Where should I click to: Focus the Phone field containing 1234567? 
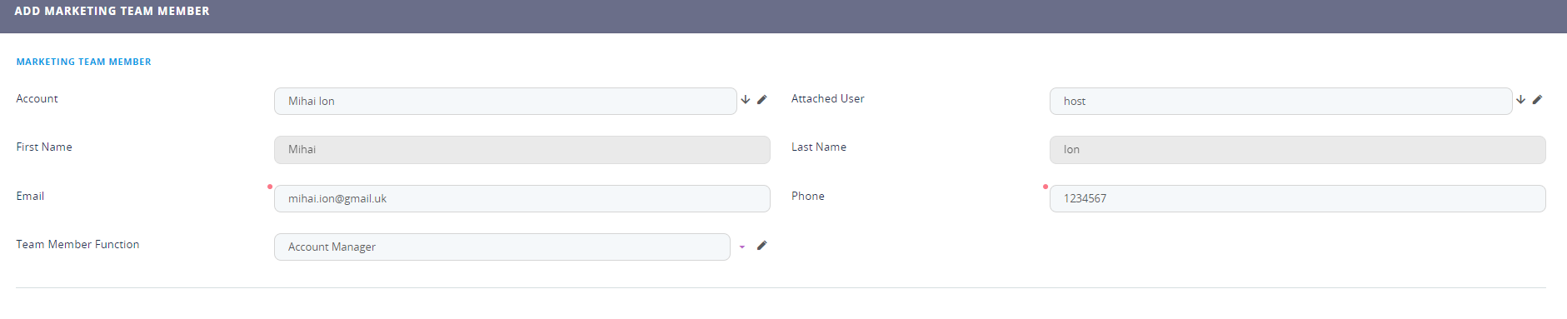pos(1298,198)
